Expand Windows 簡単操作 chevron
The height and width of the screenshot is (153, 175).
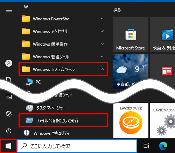(102, 44)
